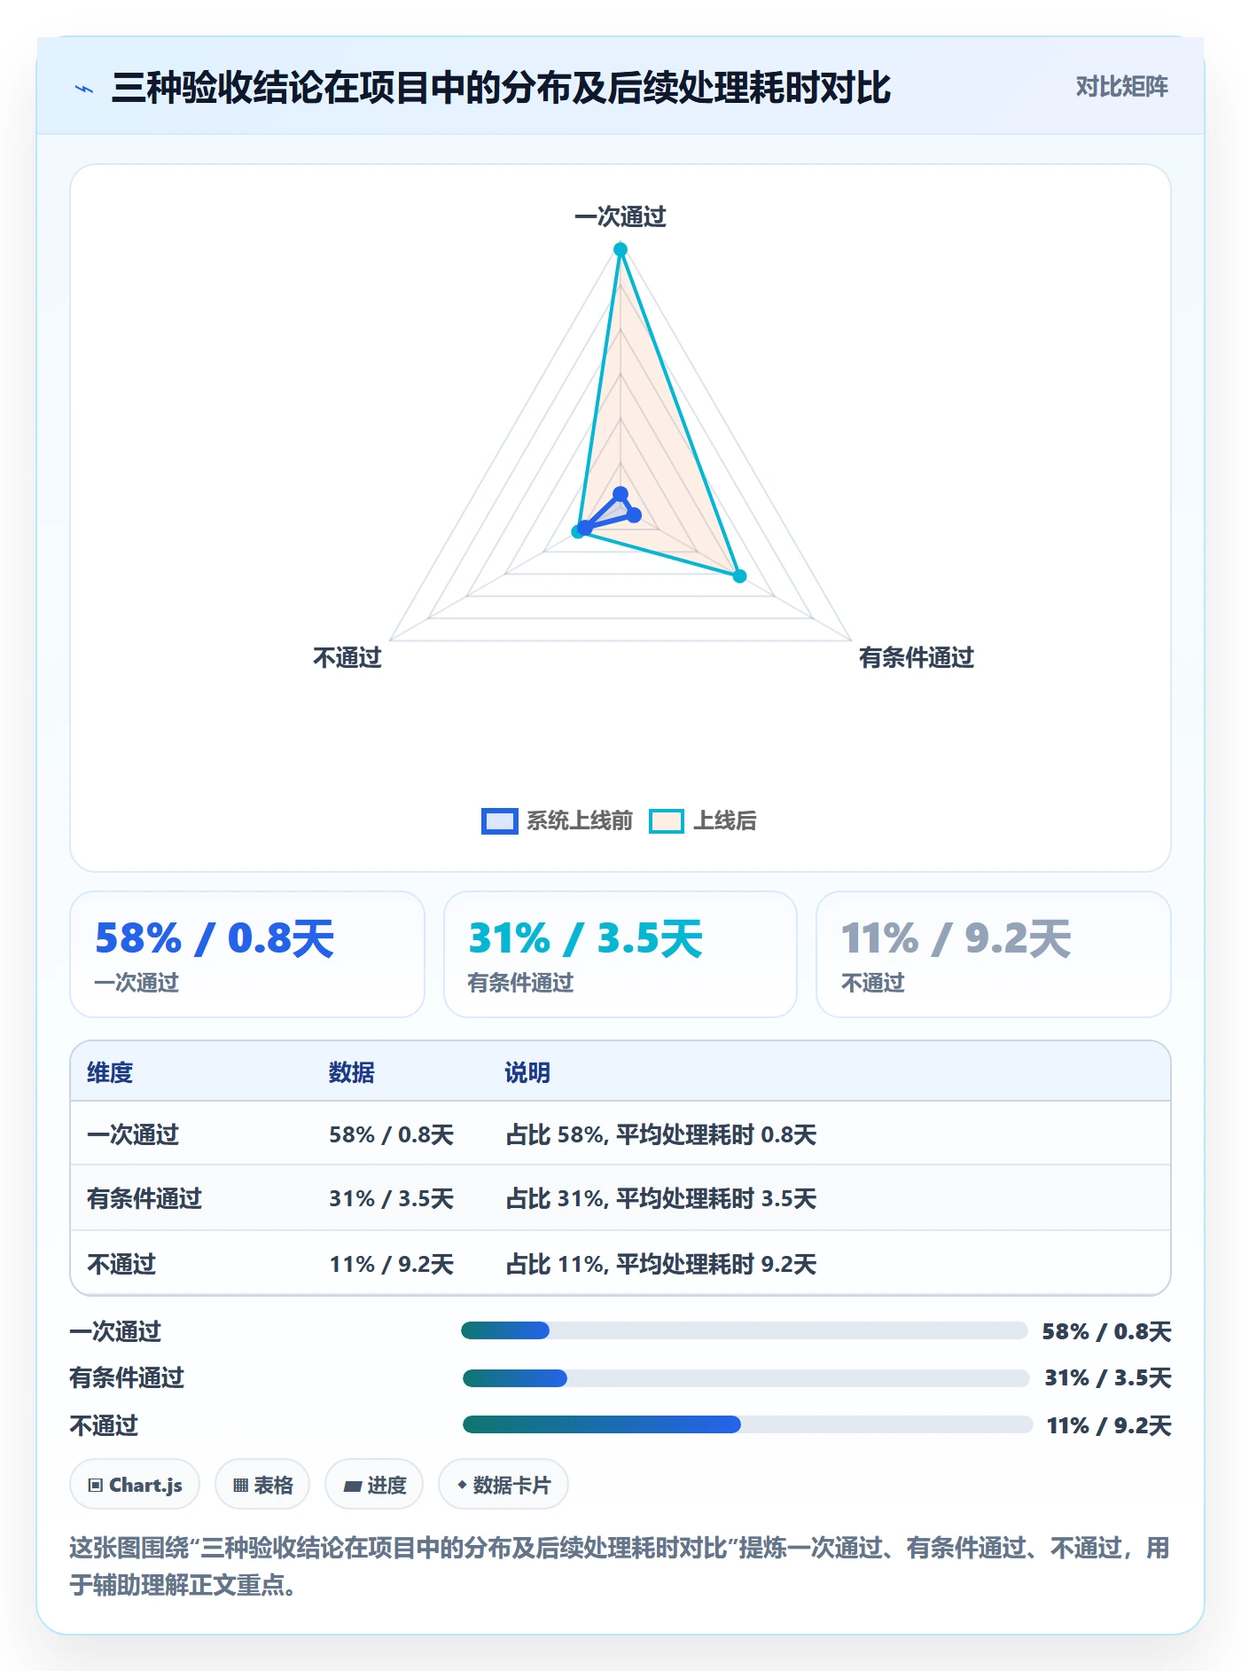1241x1671 pixels.
Task: Click the 一次通过 cell in the table
Action: point(133,1134)
